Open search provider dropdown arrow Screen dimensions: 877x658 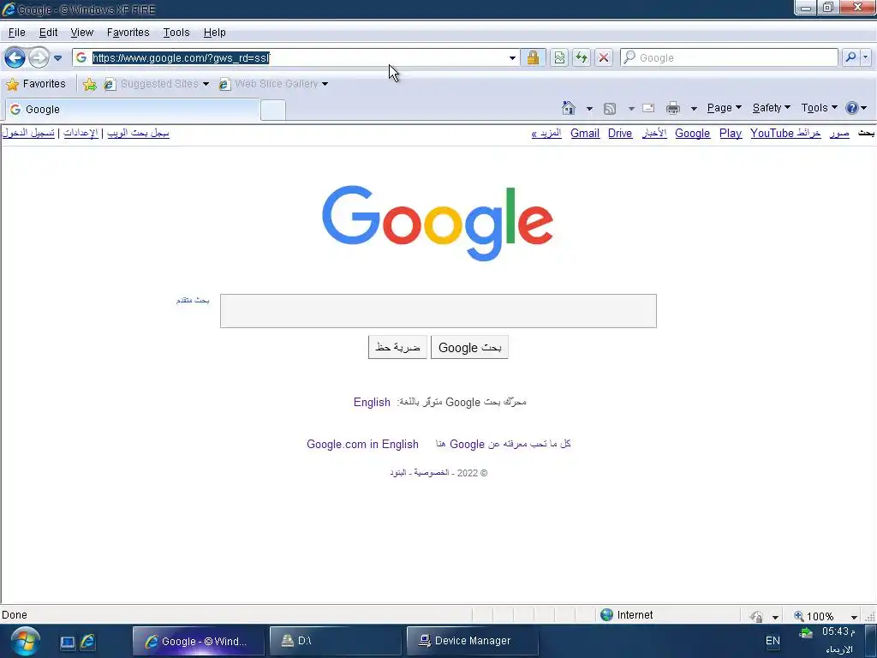tap(865, 57)
